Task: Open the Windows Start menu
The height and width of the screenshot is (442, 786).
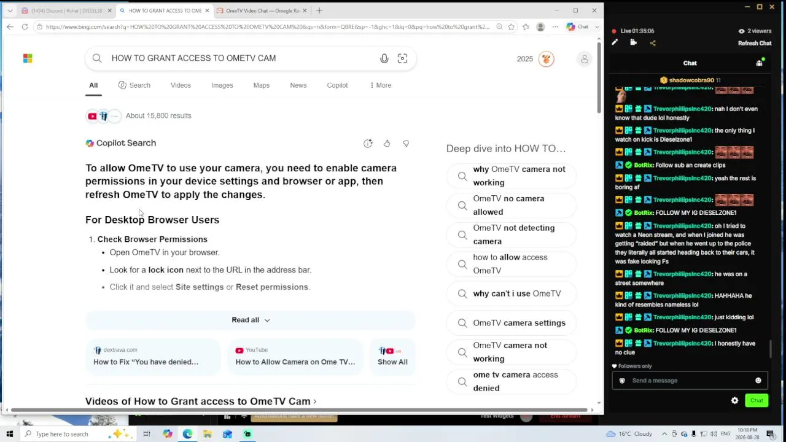Action: (10, 434)
